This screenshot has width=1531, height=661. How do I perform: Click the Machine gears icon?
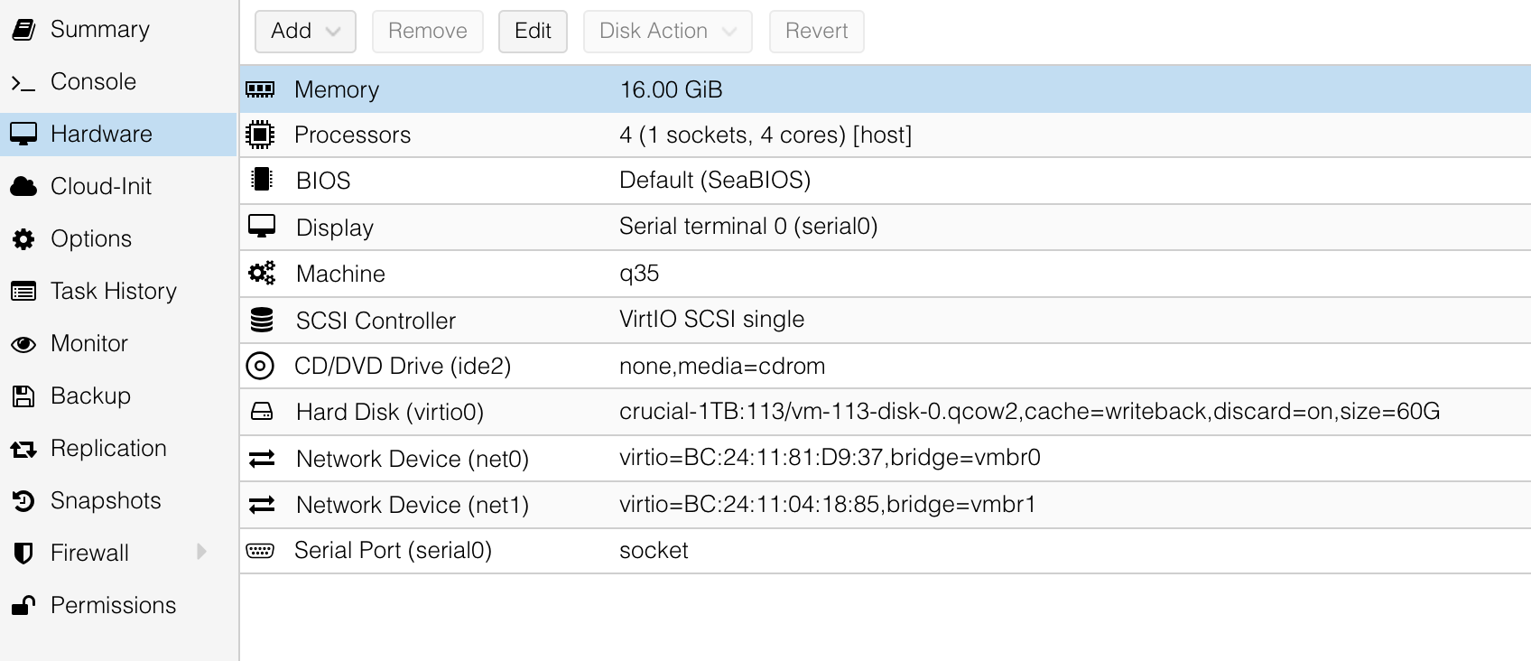pos(262,273)
